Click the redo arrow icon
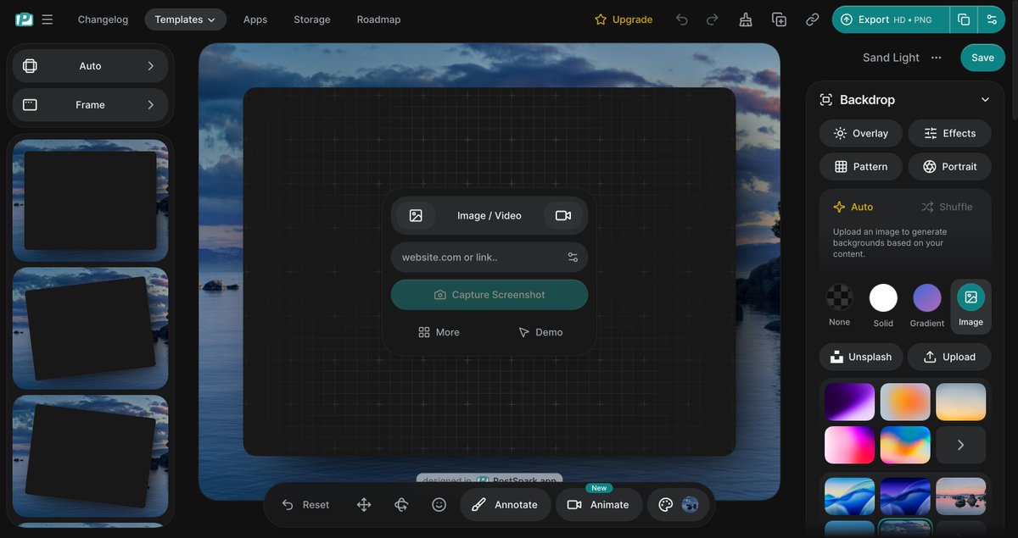Image resolution: width=1018 pixels, height=538 pixels. coord(713,19)
